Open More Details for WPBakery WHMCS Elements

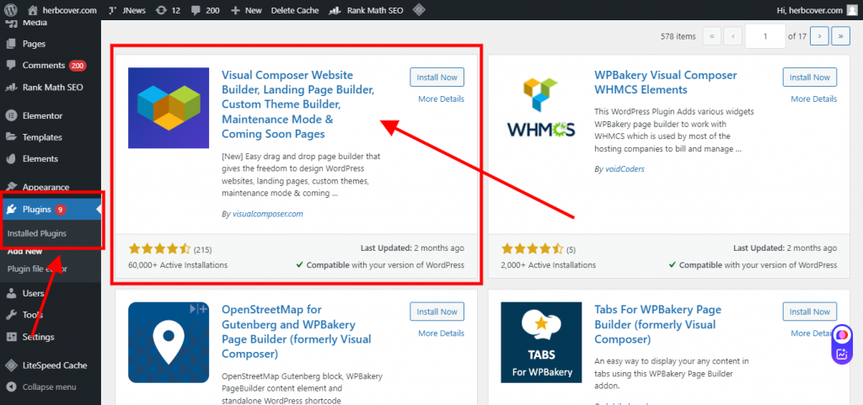click(813, 99)
